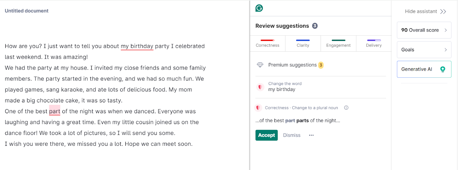Open the three-dots more options menu
The image size is (458, 170).
(x=311, y=135)
